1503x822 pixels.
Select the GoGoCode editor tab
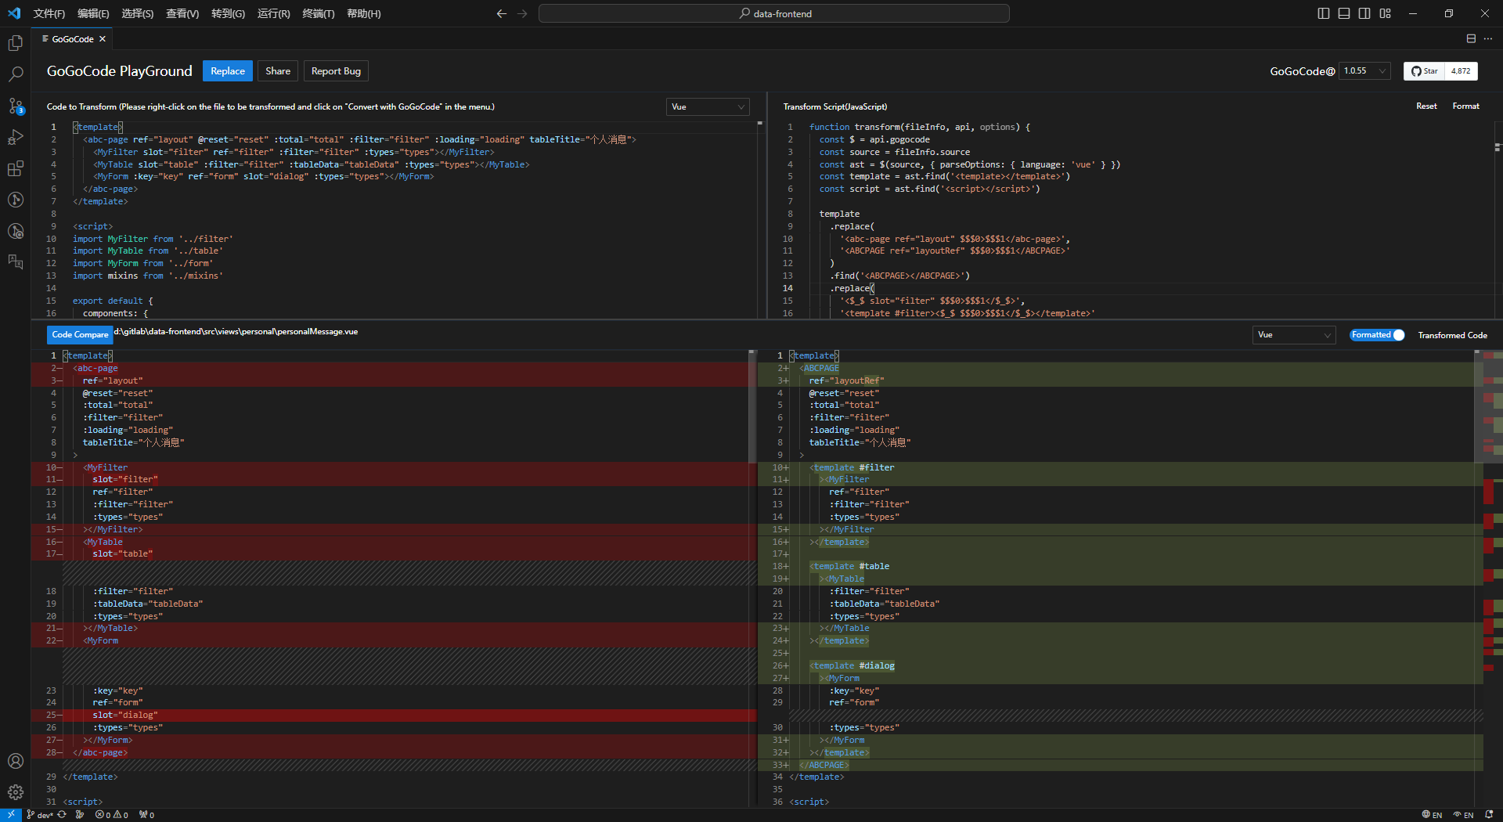pos(73,39)
